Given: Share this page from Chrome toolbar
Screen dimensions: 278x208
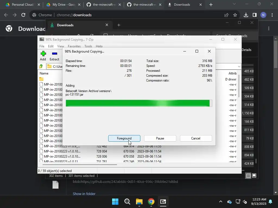Looking at the screenshot, I should (x=226, y=15).
